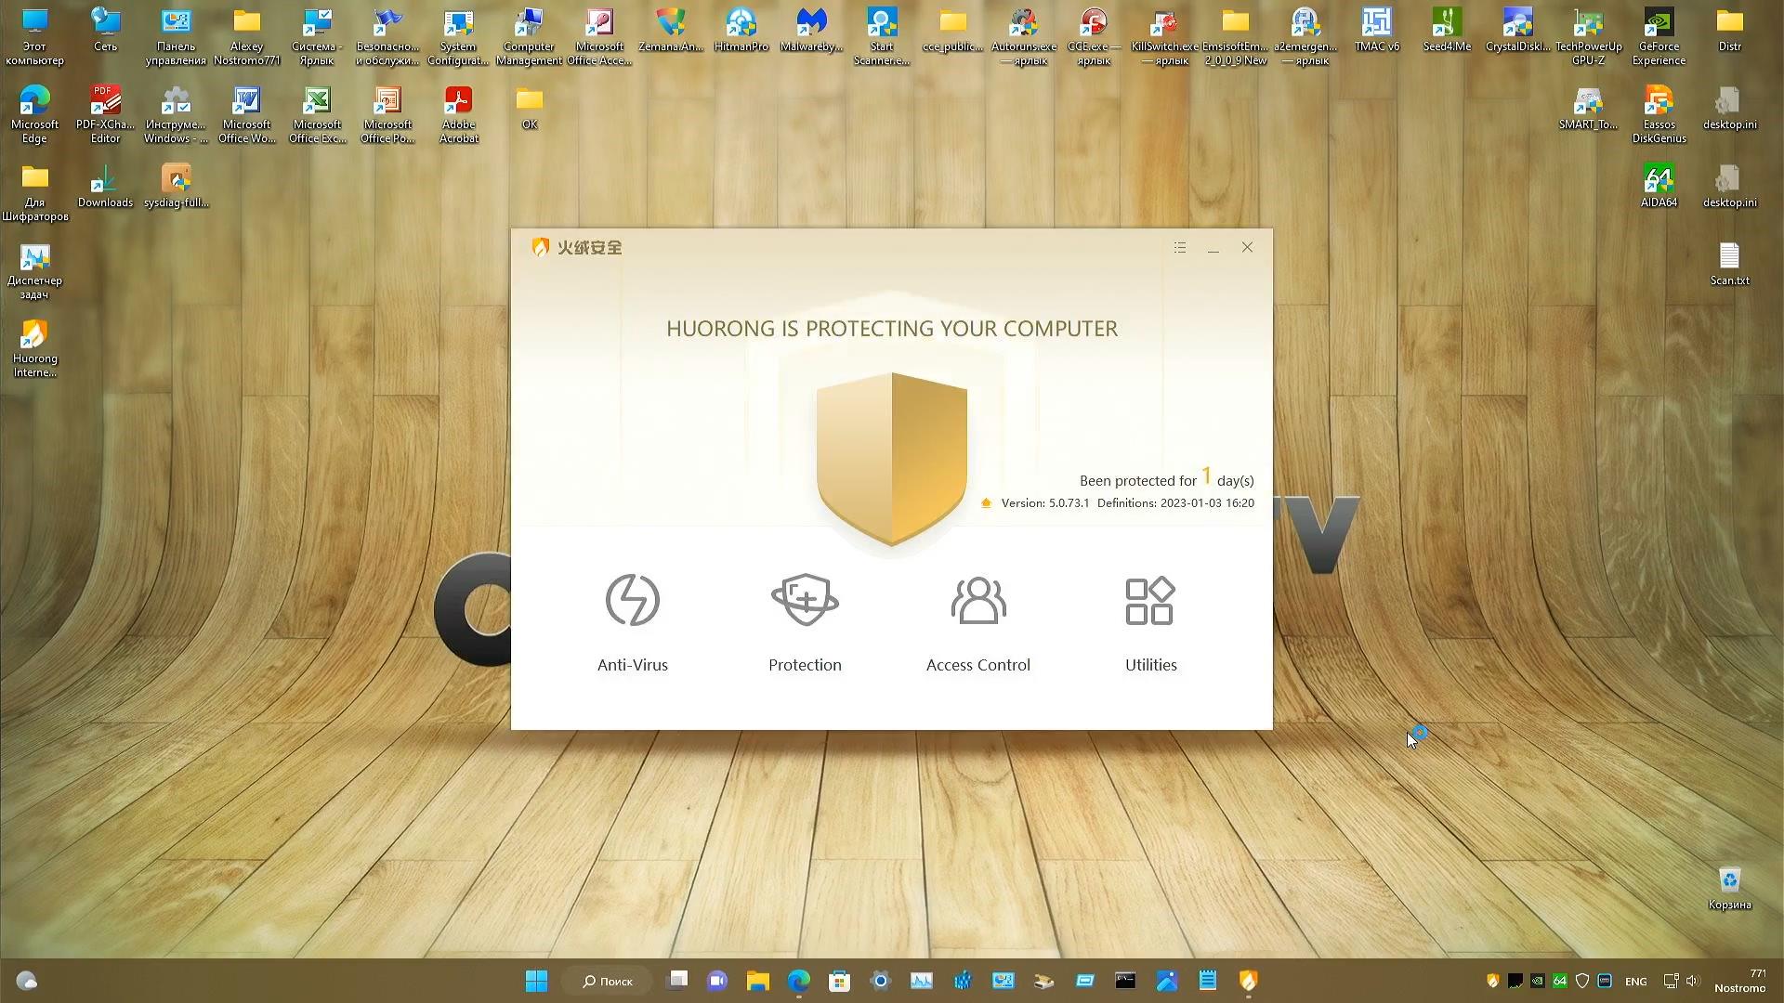
Task: Click the Huorong flame logo in the title bar
Action: (x=541, y=247)
